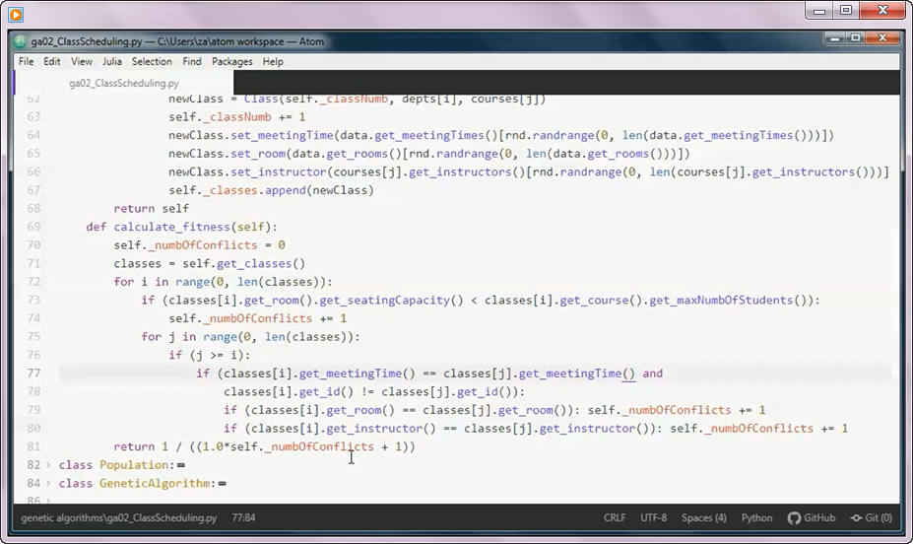Image resolution: width=913 pixels, height=544 pixels.
Task: Change grammar from Python
Action: coord(756,517)
